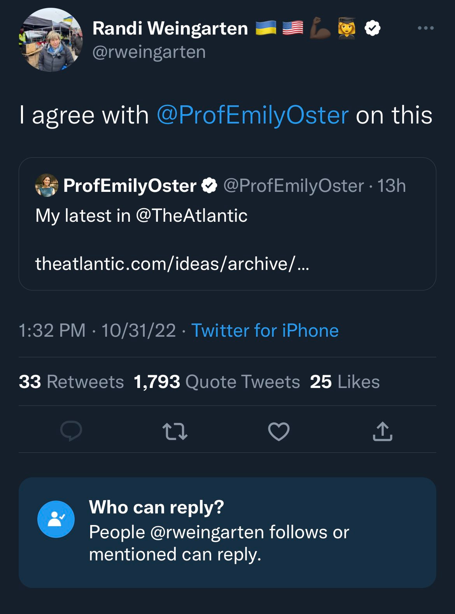Tap the blue who-can-reply person icon
Viewport: 455px width, 614px height.
click(56, 519)
